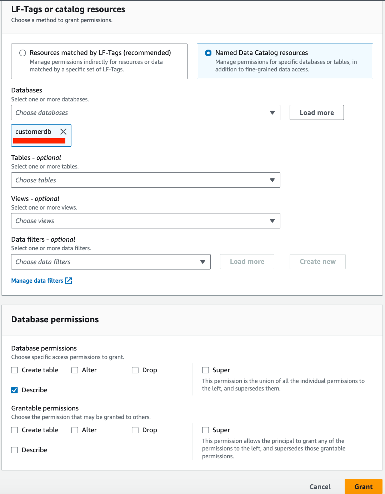Viewport: 385px width, 494px height.
Task: Enable Super under Database permissions
Action: pyautogui.click(x=205, y=370)
